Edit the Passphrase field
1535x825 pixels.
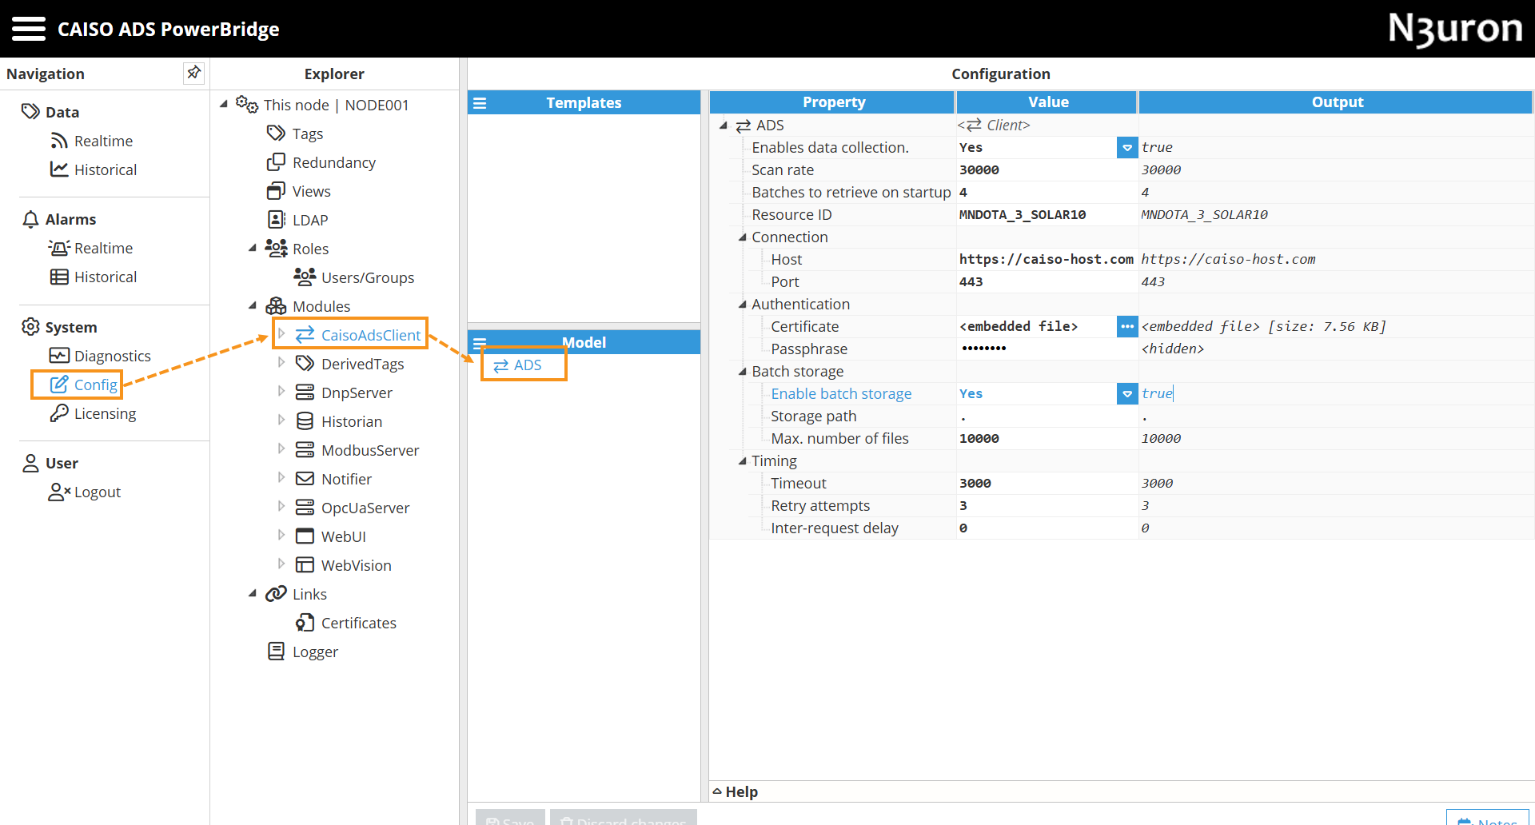tap(1047, 349)
